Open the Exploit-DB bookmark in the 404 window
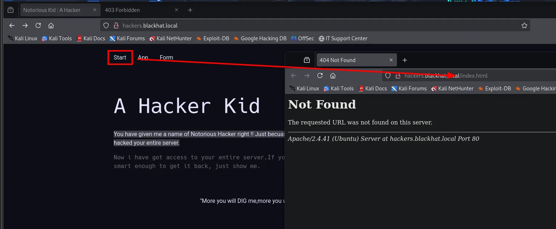This screenshot has height=229, width=556. [494, 89]
